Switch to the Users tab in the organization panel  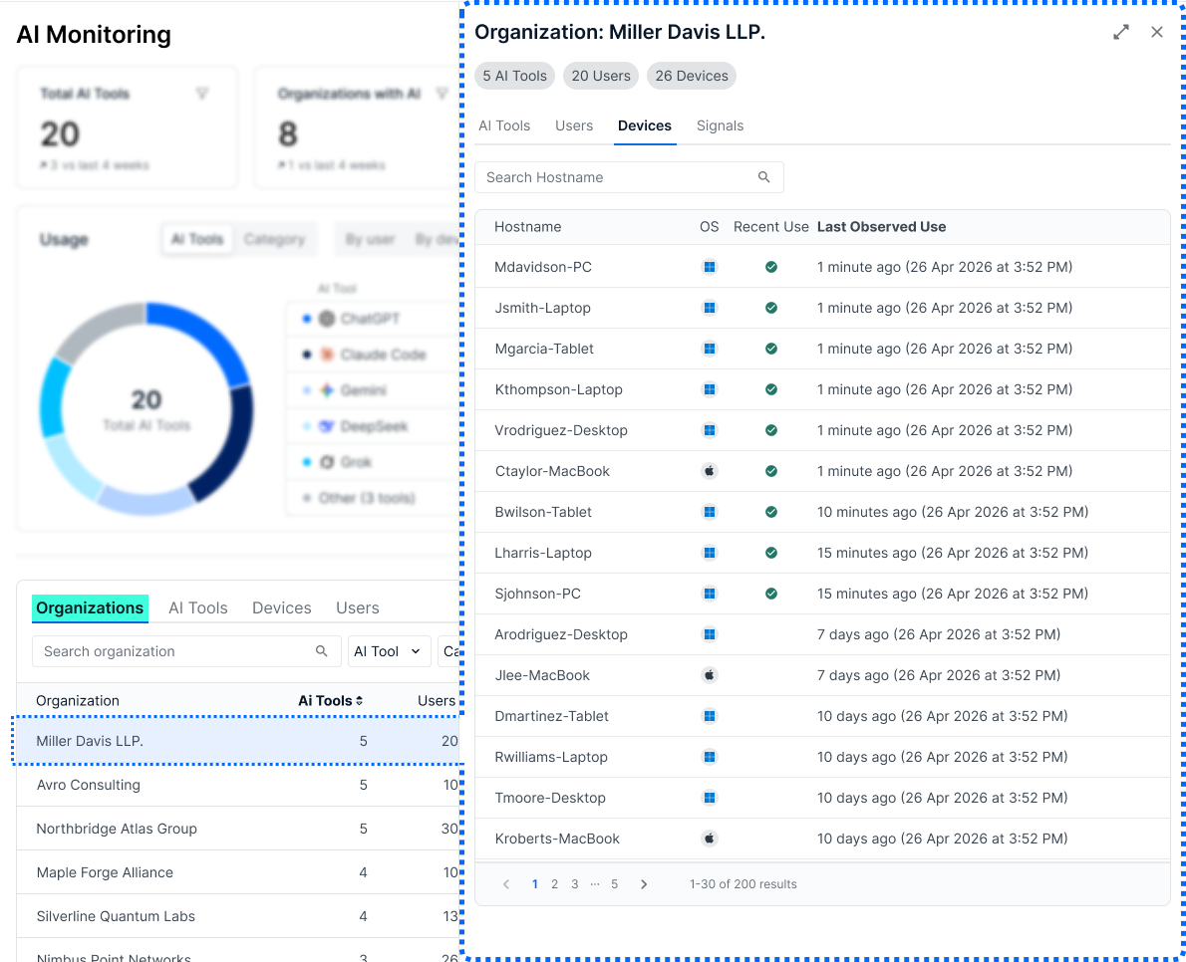pos(574,125)
